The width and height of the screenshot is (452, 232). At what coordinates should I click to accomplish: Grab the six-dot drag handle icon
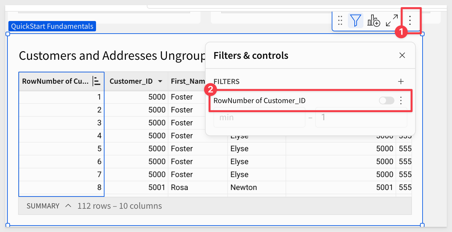tap(340, 20)
